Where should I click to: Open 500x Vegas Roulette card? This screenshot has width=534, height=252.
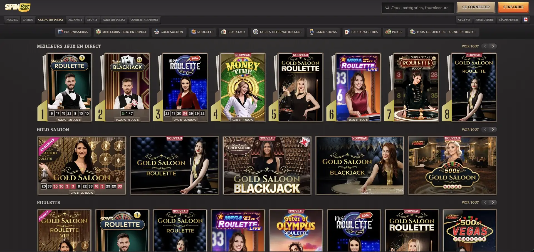tap(470, 230)
